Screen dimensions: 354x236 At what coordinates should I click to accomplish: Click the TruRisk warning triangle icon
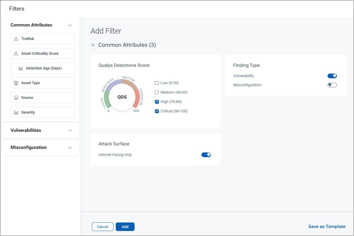pyautogui.click(x=16, y=39)
